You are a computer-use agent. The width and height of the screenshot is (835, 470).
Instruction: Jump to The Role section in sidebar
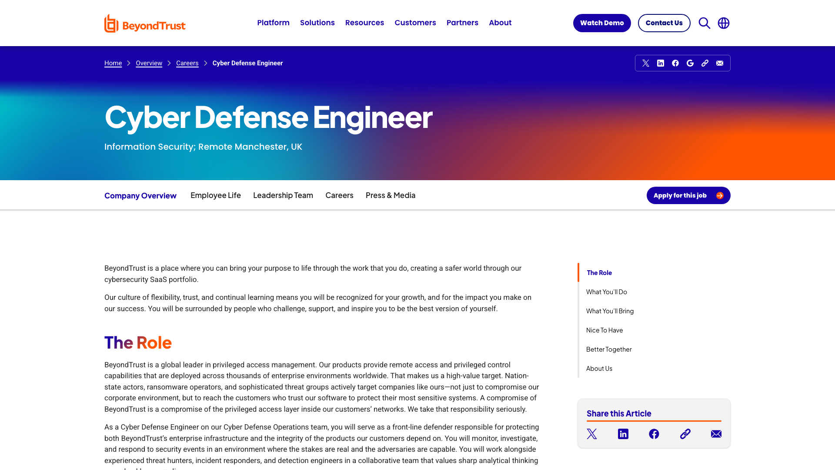click(599, 273)
